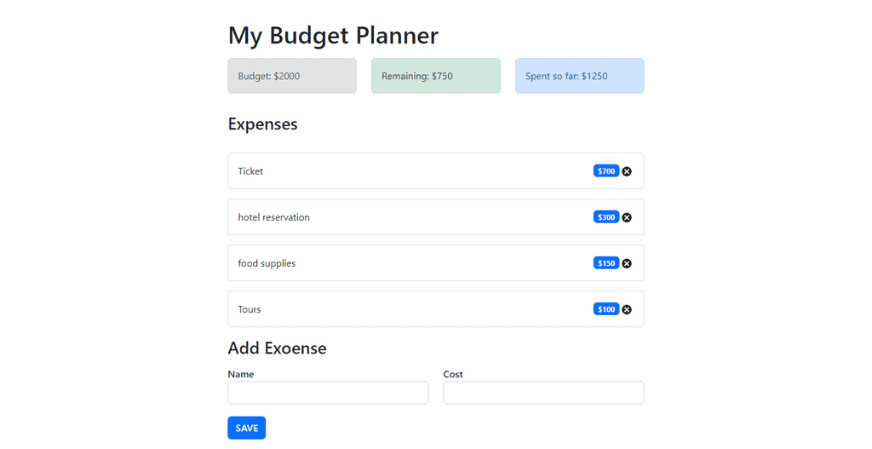
Task: Click the $700 price badge
Action: point(606,170)
